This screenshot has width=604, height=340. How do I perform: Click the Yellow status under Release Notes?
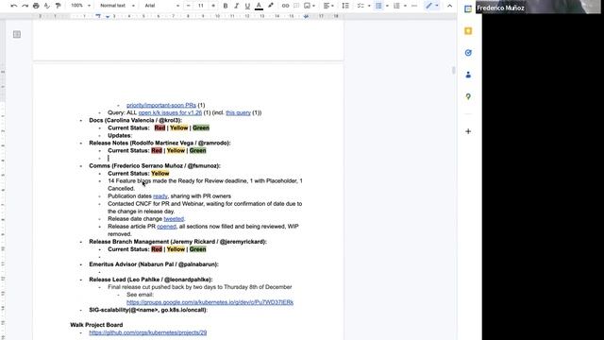[x=176, y=150]
